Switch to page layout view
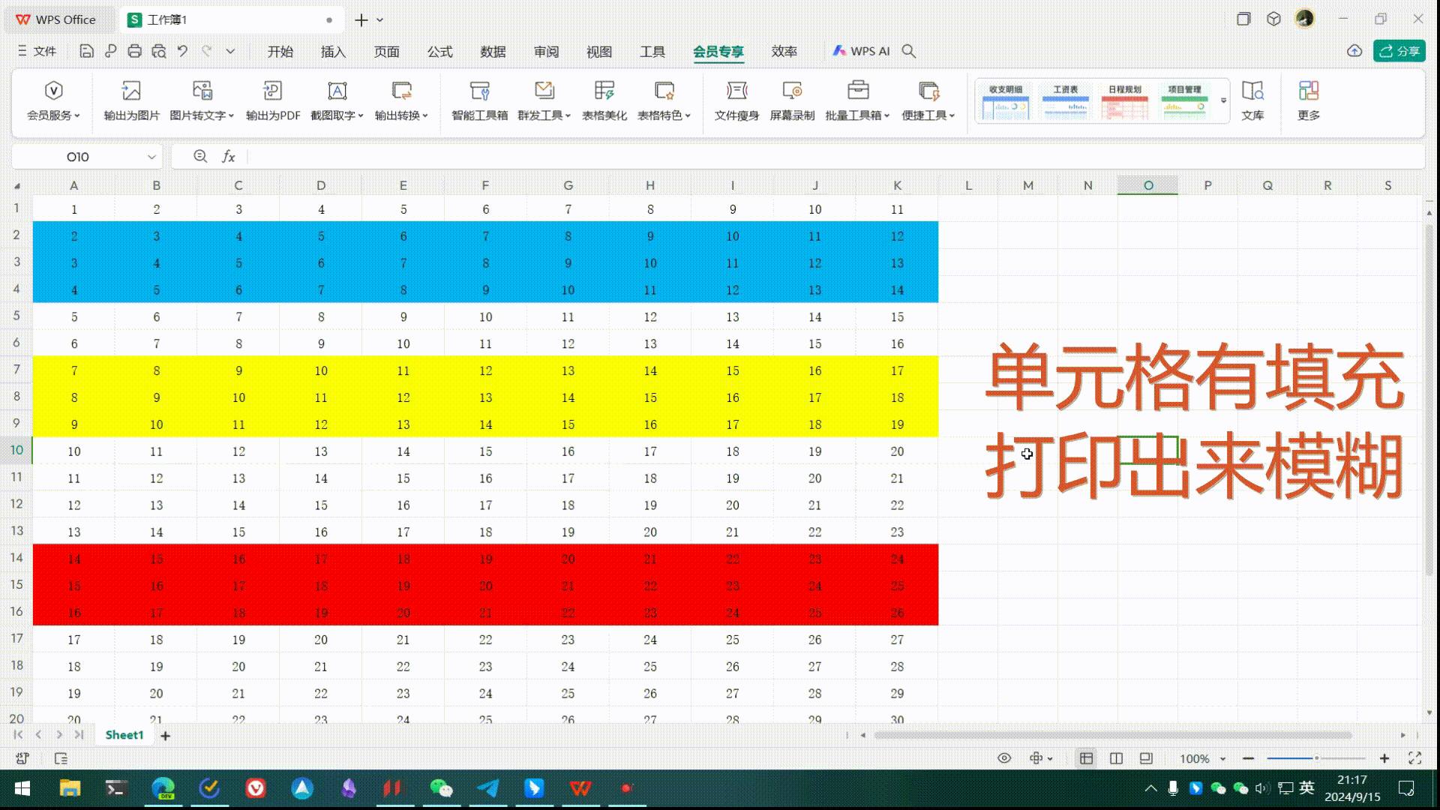The width and height of the screenshot is (1440, 810). (x=1146, y=758)
